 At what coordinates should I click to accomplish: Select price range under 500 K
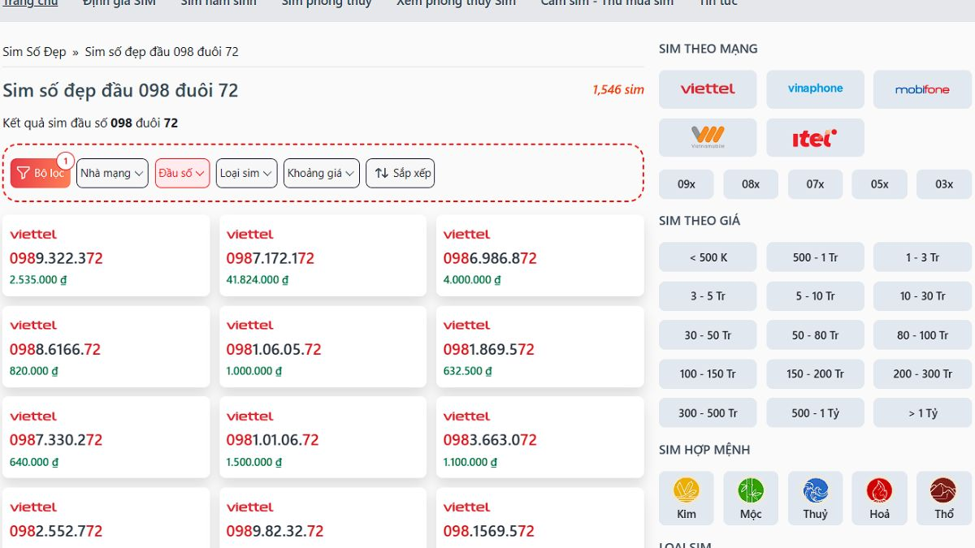(708, 257)
